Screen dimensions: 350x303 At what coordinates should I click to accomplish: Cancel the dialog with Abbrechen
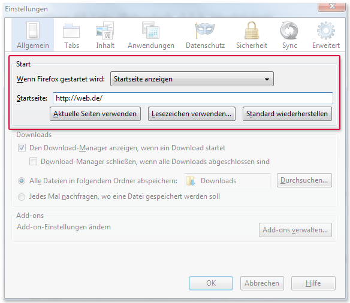262,283
